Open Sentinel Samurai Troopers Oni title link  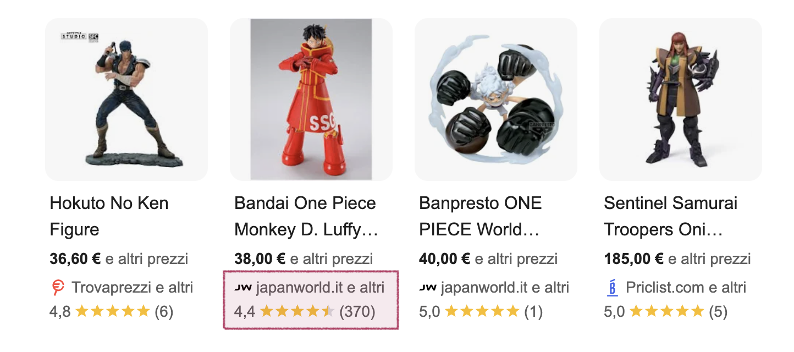click(670, 216)
